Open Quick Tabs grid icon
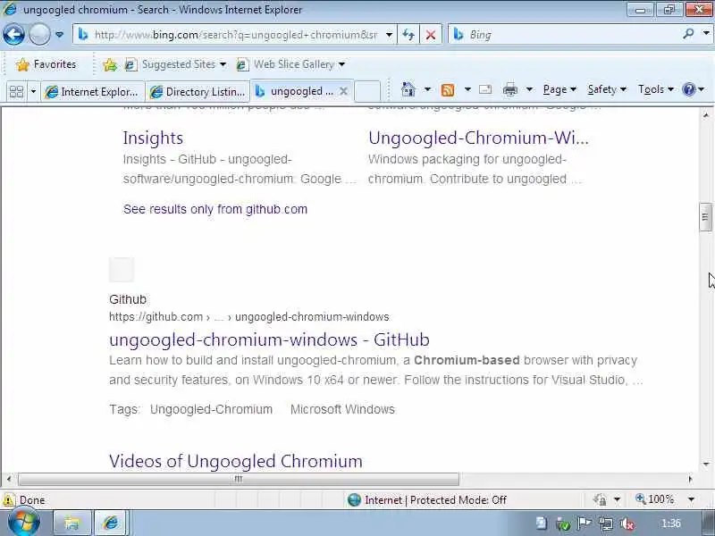Screen dimensions: 715x536 click(x=16, y=92)
